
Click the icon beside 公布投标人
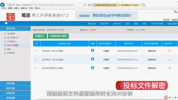coord(5,41)
